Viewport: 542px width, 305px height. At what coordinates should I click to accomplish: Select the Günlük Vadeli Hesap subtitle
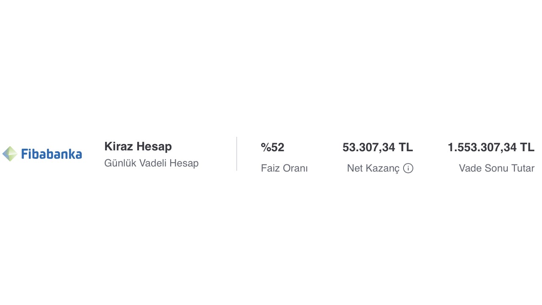click(x=151, y=163)
